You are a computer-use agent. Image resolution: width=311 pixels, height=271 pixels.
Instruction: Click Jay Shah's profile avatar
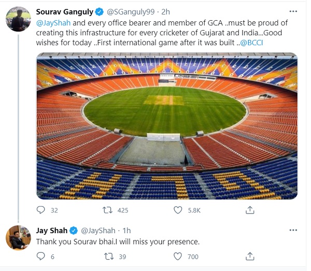click(x=17, y=238)
